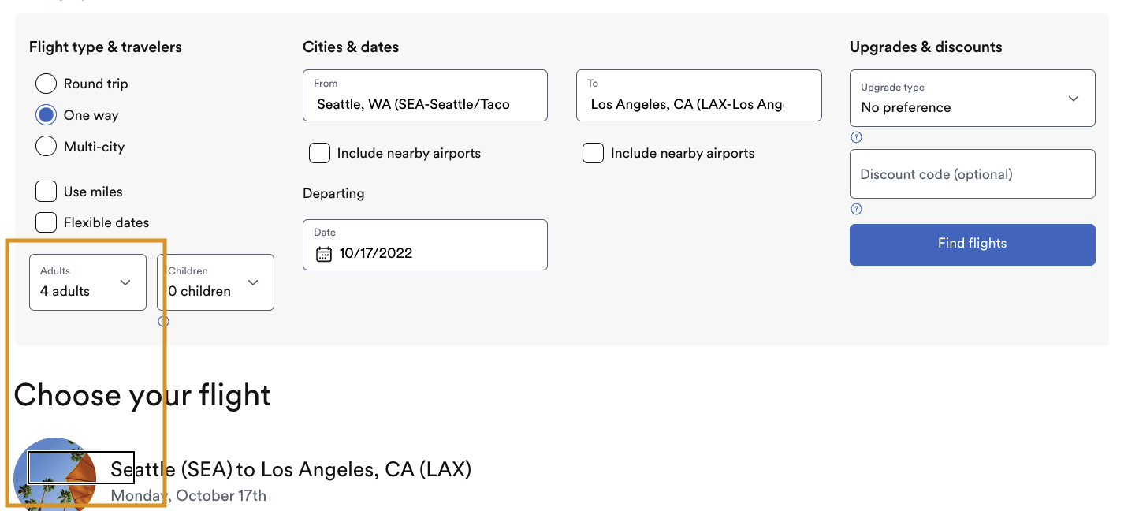1139x511 pixels.
Task: Select the One way option
Action: [x=46, y=114]
